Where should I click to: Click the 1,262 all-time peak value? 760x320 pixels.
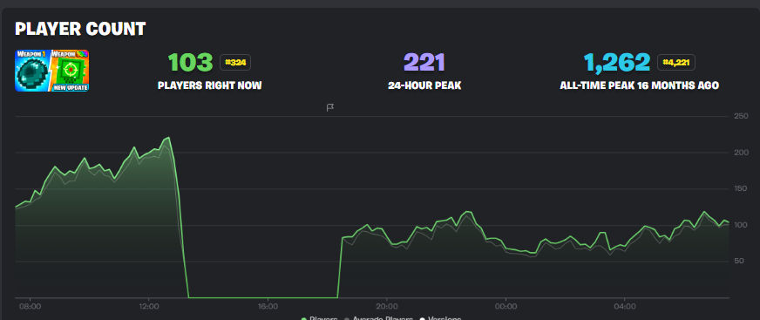point(617,63)
